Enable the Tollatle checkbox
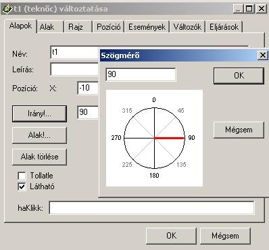This screenshot has width=269, height=250. coord(22,176)
